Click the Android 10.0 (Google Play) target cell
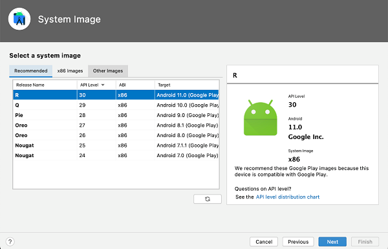Image resolution: width=388 pixels, height=249 pixels. coord(187,105)
